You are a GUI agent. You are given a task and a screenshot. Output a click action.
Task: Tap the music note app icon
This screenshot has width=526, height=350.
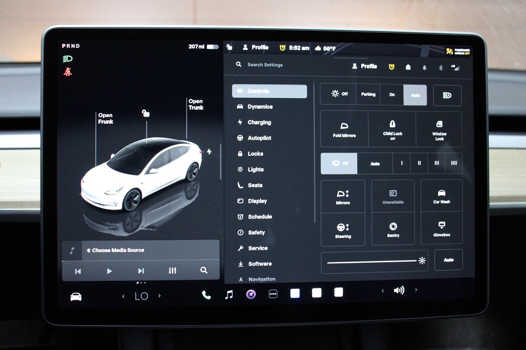(x=229, y=295)
